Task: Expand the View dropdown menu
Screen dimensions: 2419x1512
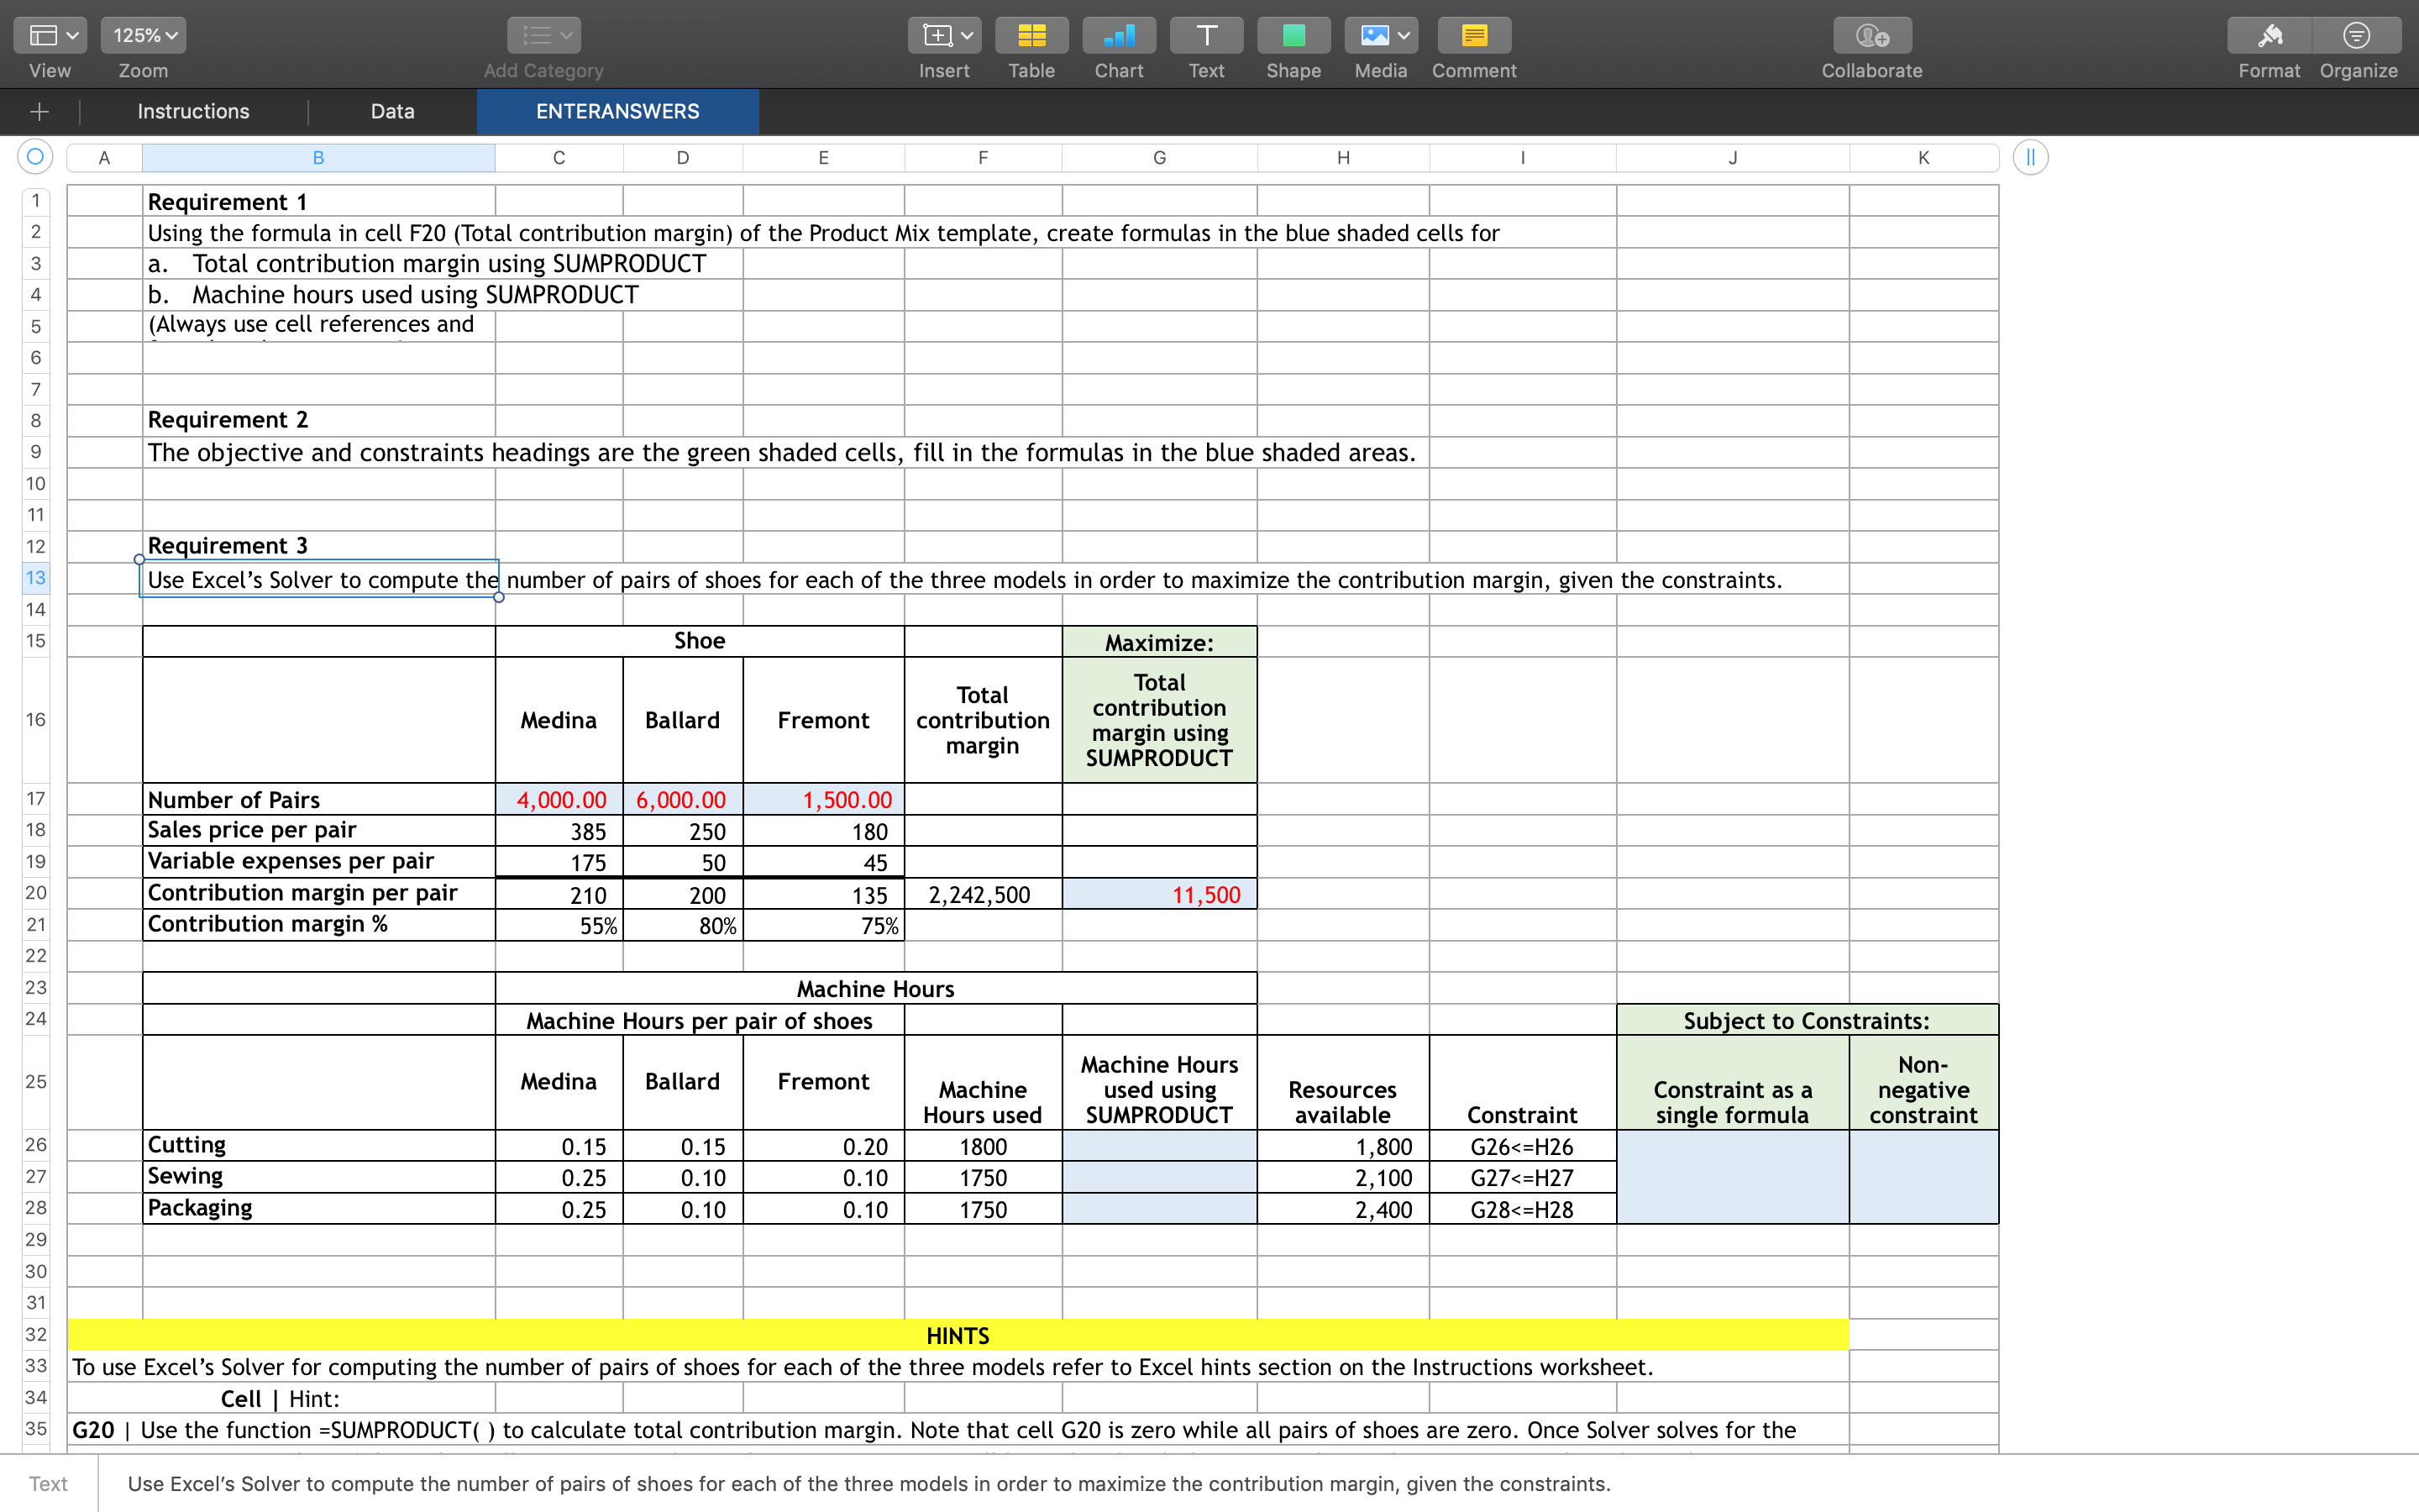Action: [x=50, y=36]
